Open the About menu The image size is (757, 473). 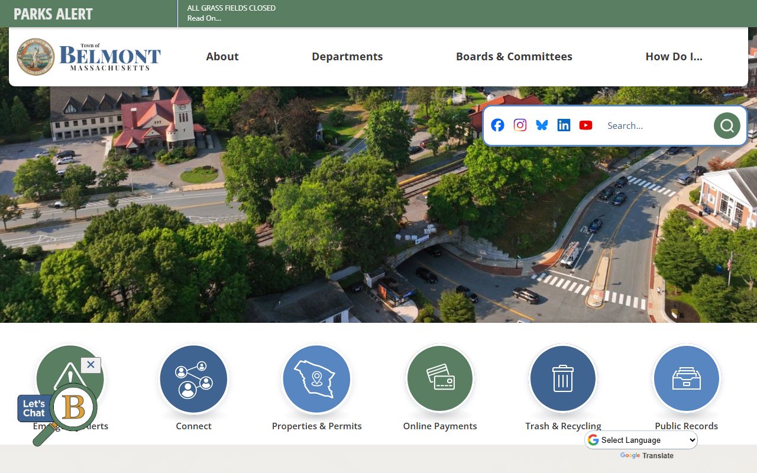click(222, 57)
